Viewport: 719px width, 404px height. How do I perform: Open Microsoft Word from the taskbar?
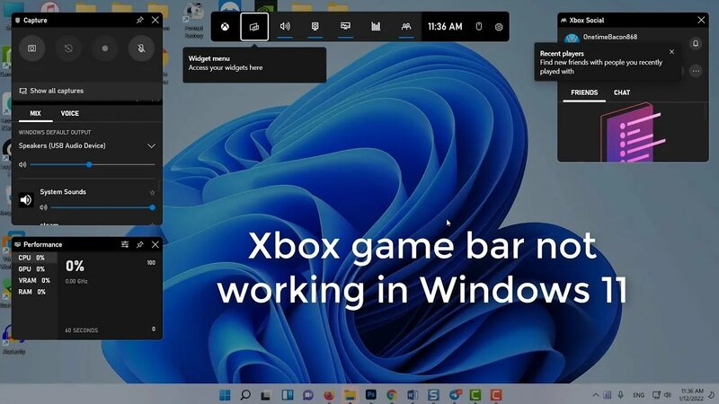coord(413,394)
